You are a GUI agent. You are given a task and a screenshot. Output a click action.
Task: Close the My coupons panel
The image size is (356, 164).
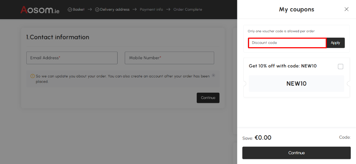click(x=346, y=9)
